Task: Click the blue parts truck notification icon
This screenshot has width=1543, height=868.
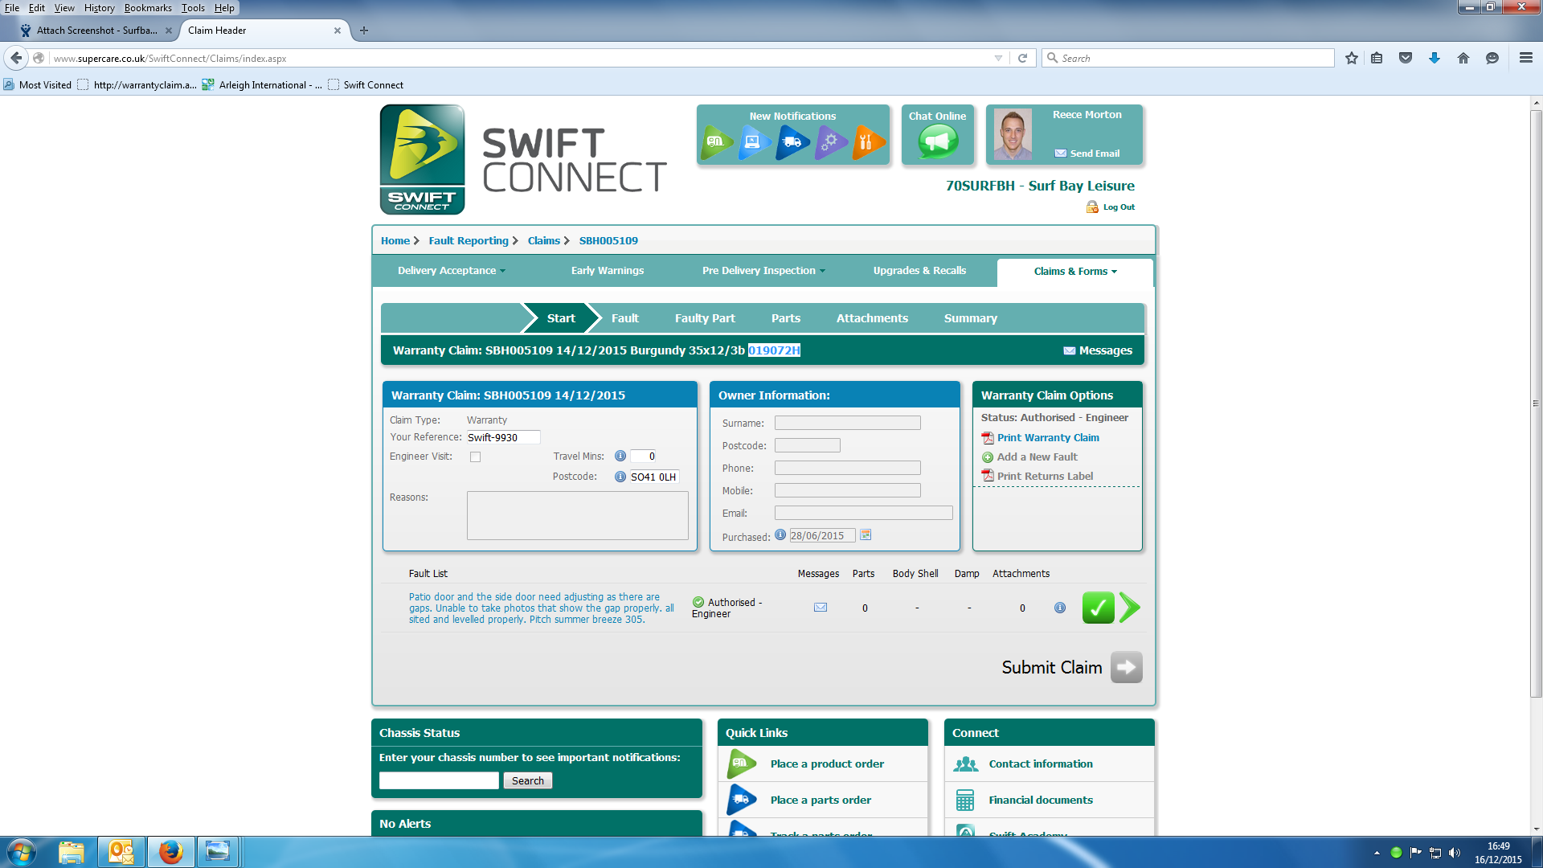Action: 792,142
